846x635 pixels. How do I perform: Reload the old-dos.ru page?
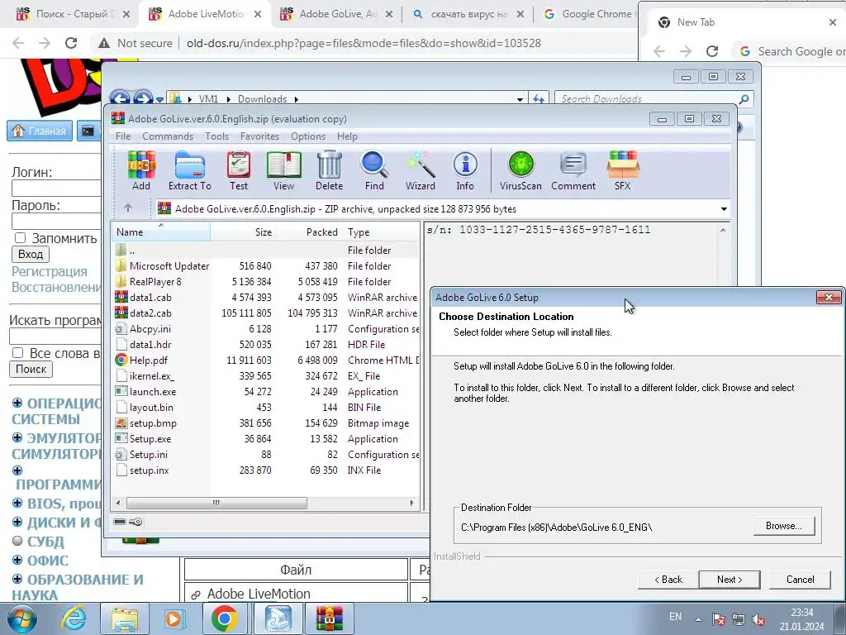coord(71,43)
